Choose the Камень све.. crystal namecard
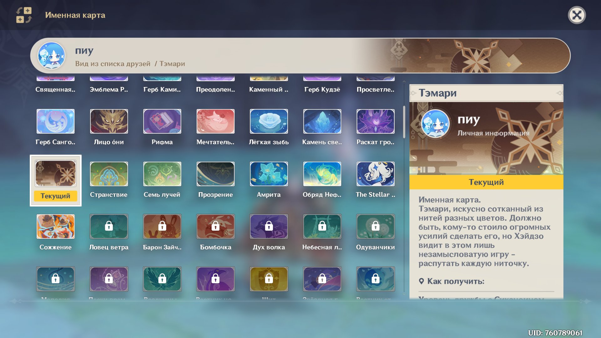 coord(322,121)
